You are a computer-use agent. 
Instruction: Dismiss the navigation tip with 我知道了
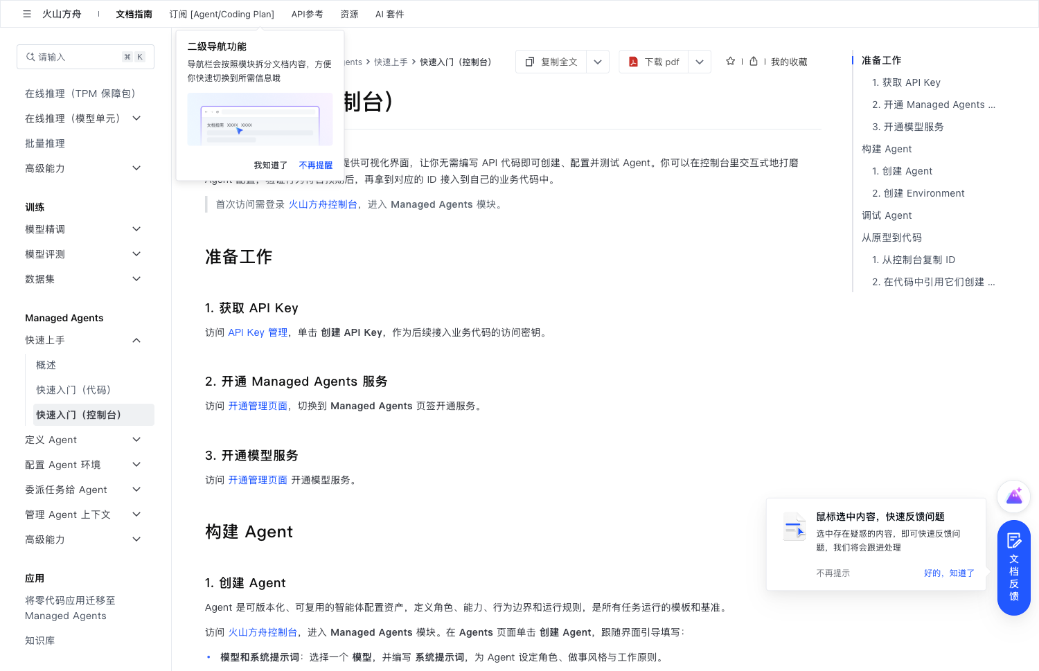(x=270, y=165)
